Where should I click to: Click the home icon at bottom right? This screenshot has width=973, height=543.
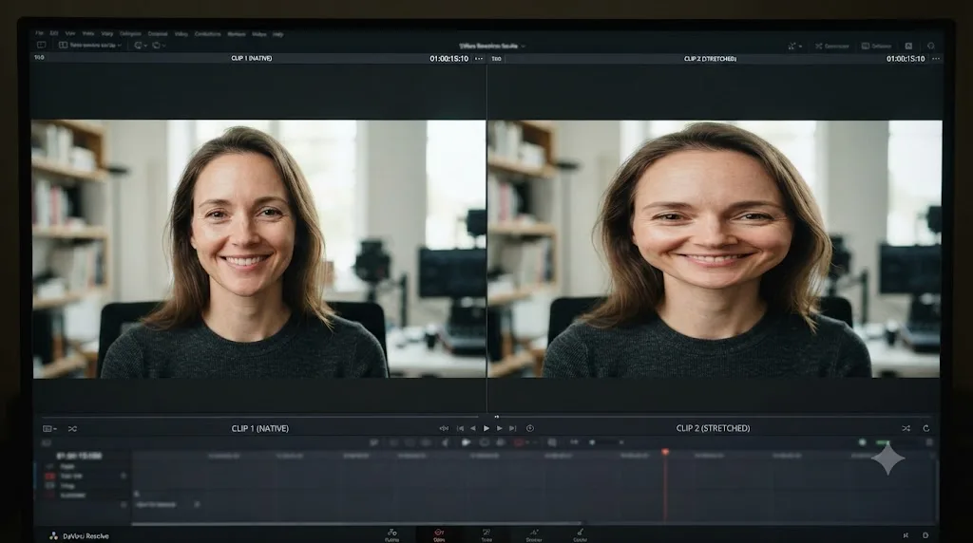pos(906,535)
